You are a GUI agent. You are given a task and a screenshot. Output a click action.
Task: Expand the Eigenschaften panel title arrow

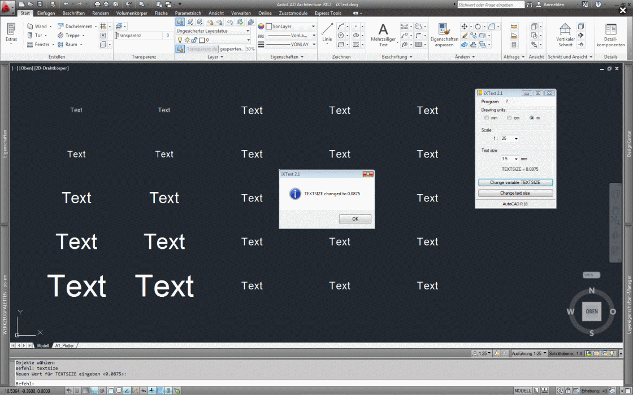(302, 57)
